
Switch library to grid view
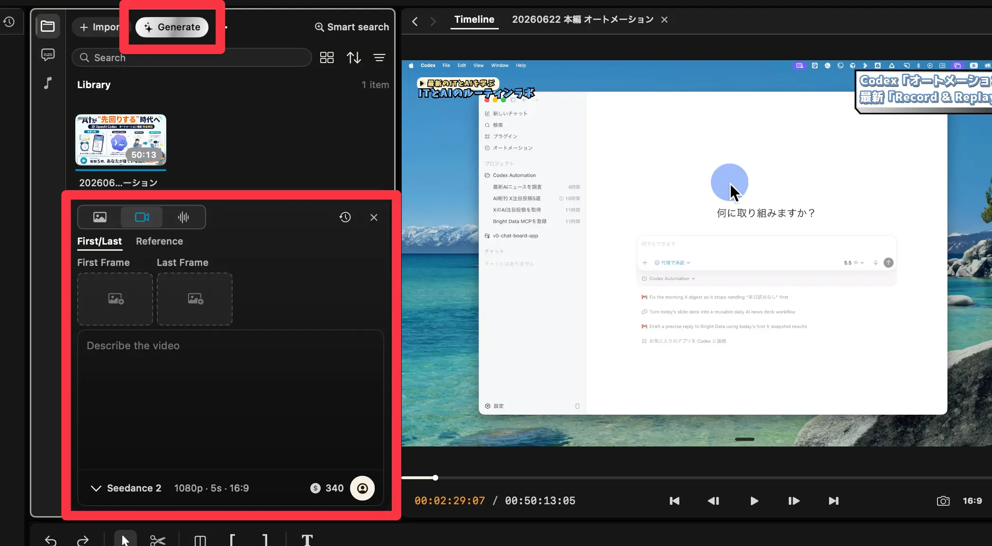coord(327,57)
